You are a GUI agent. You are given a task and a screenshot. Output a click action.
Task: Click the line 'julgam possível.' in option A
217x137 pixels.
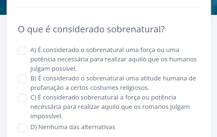(x=54, y=69)
